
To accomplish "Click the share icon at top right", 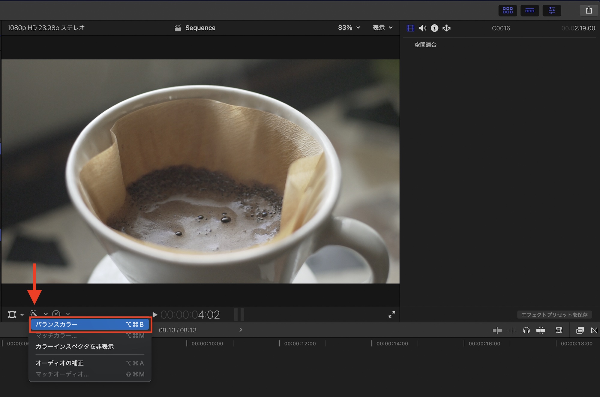I will coord(589,10).
